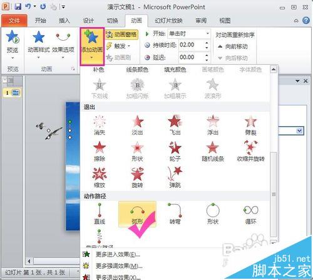Switch to the 开始 ribbon tab
Viewport: 313px width, 280px height.
[41, 21]
